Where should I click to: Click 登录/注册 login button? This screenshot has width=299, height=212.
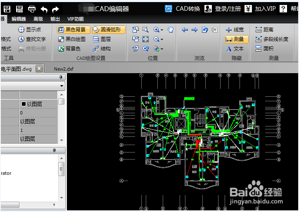[223, 9]
